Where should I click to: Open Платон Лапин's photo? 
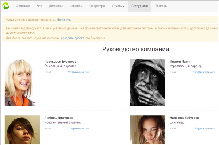[x=147, y=83]
